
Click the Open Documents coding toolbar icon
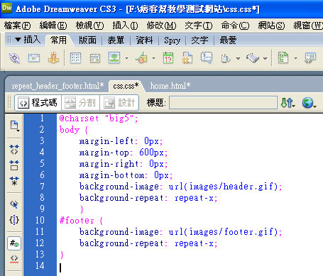tap(14, 126)
